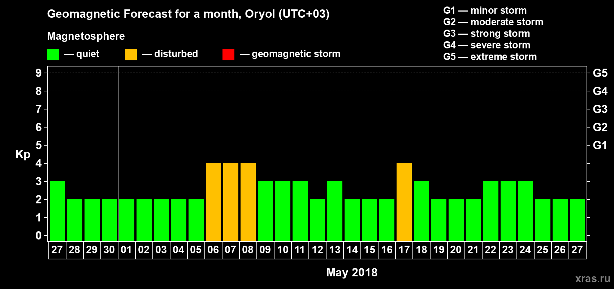Select the orange bar for May 06
Screen dimensions: 614x289
pos(213,202)
